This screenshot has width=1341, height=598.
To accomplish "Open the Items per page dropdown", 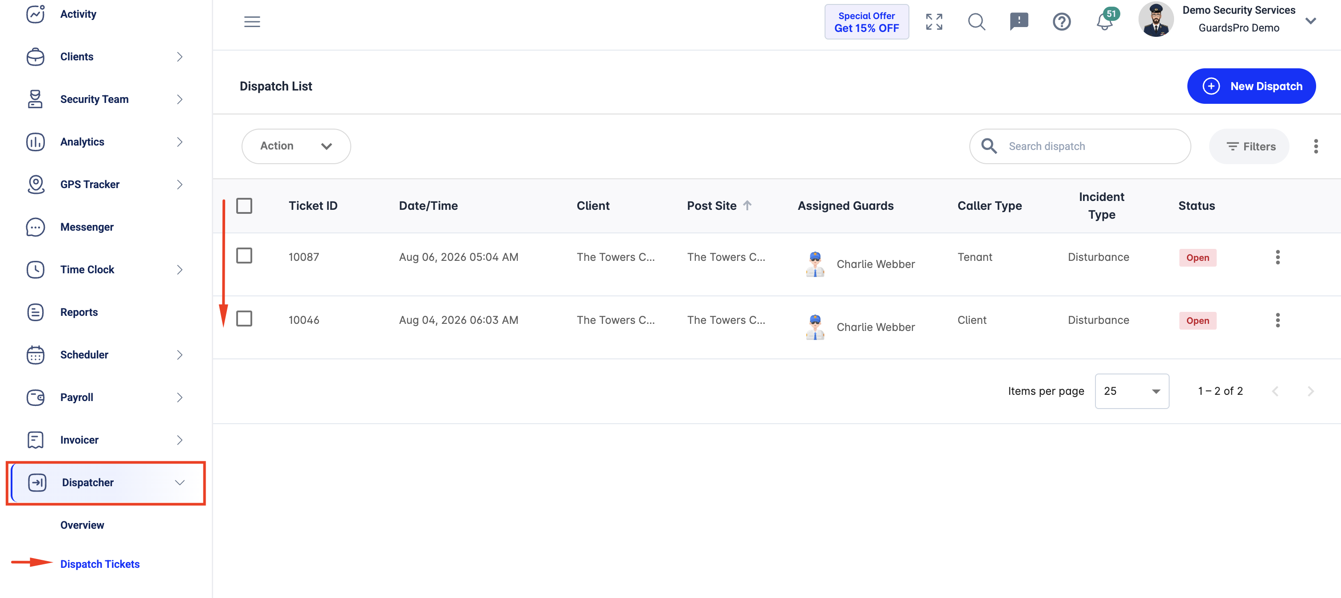I will 1132,391.
